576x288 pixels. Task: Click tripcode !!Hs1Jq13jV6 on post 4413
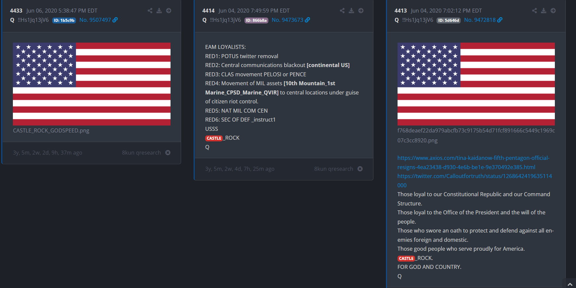418,20
